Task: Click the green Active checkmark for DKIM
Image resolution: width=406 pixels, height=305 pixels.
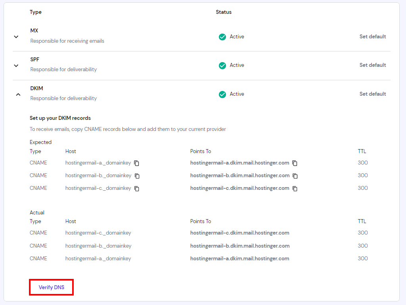Action: (222, 94)
